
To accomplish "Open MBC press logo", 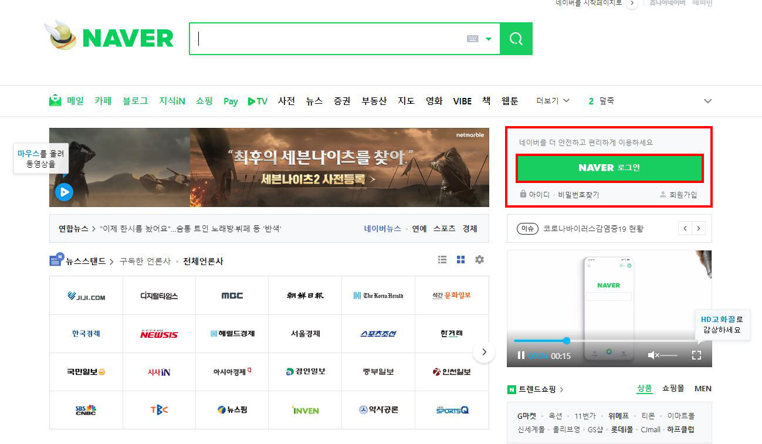I will (232, 296).
